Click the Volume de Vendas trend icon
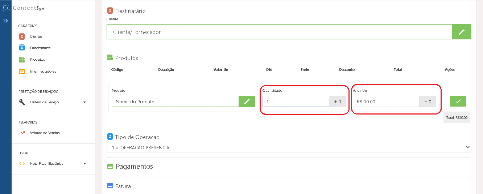 (22, 133)
